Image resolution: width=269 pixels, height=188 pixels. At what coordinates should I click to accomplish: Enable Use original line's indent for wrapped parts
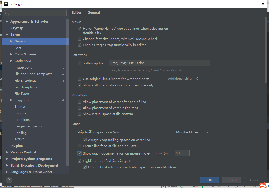80,79
